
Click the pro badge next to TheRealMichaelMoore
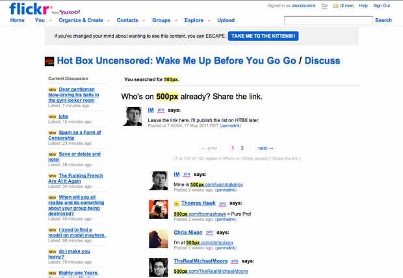(x=235, y=261)
